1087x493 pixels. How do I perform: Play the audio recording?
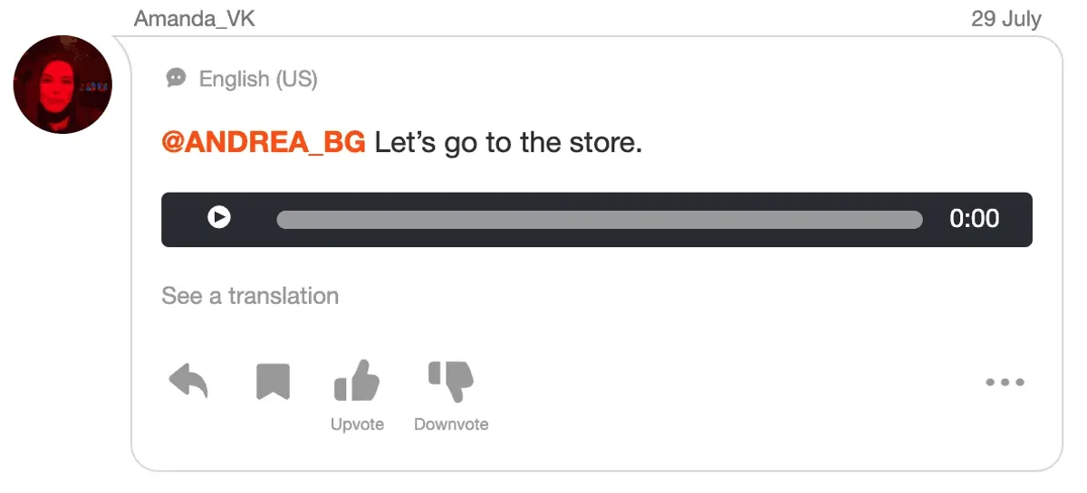point(219,218)
